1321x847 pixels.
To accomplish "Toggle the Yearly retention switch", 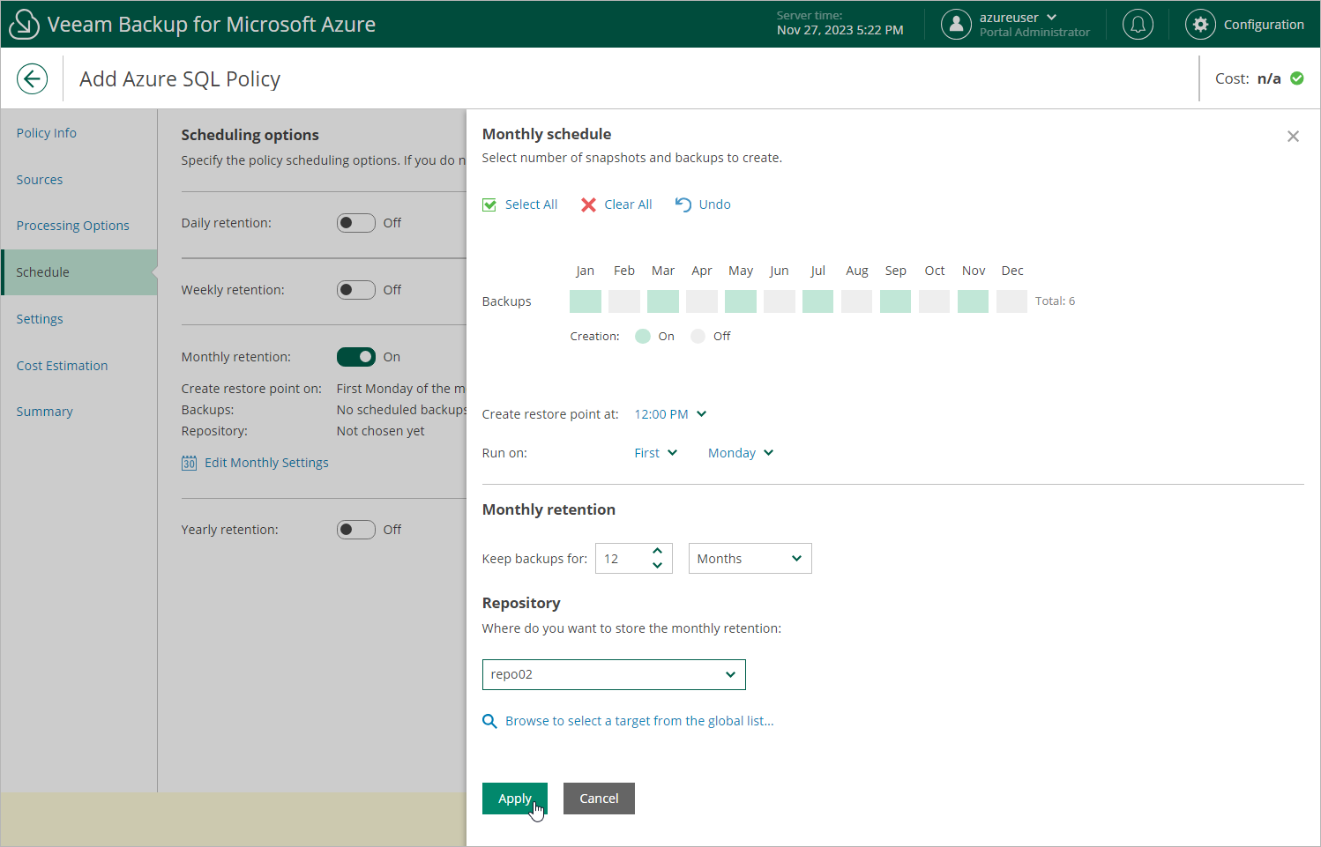I will (x=356, y=530).
